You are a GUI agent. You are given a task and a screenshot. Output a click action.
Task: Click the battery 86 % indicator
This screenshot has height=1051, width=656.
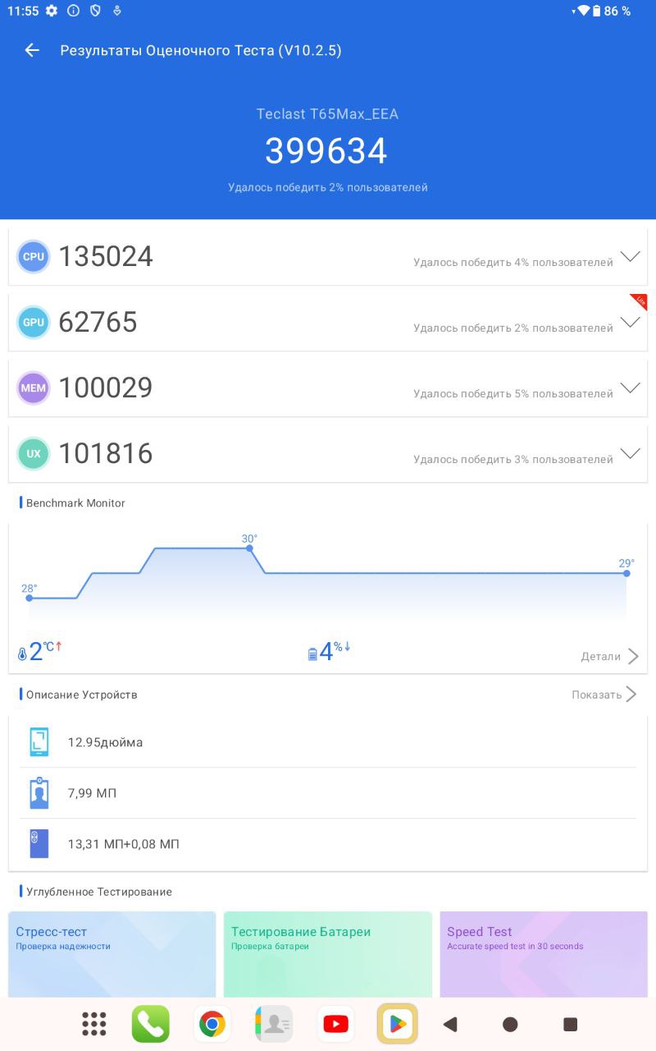613,11
